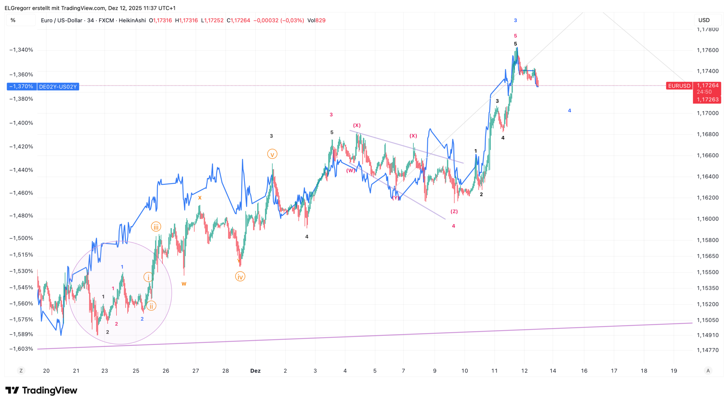
Task: Click the orange circled iv wave icon
Action: point(240,277)
